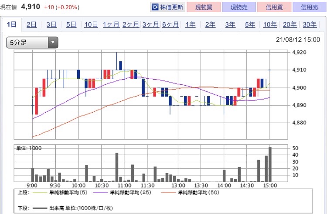Screen dimensions: 327x214
Task: Click the 出来高 volume legend entry
Action: 81,208
